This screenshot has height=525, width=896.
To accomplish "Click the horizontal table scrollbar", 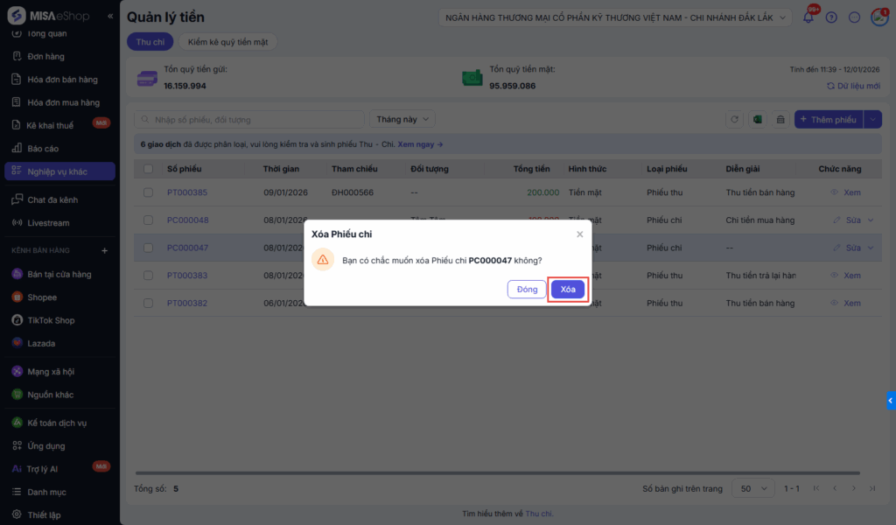I will tap(498, 473).
